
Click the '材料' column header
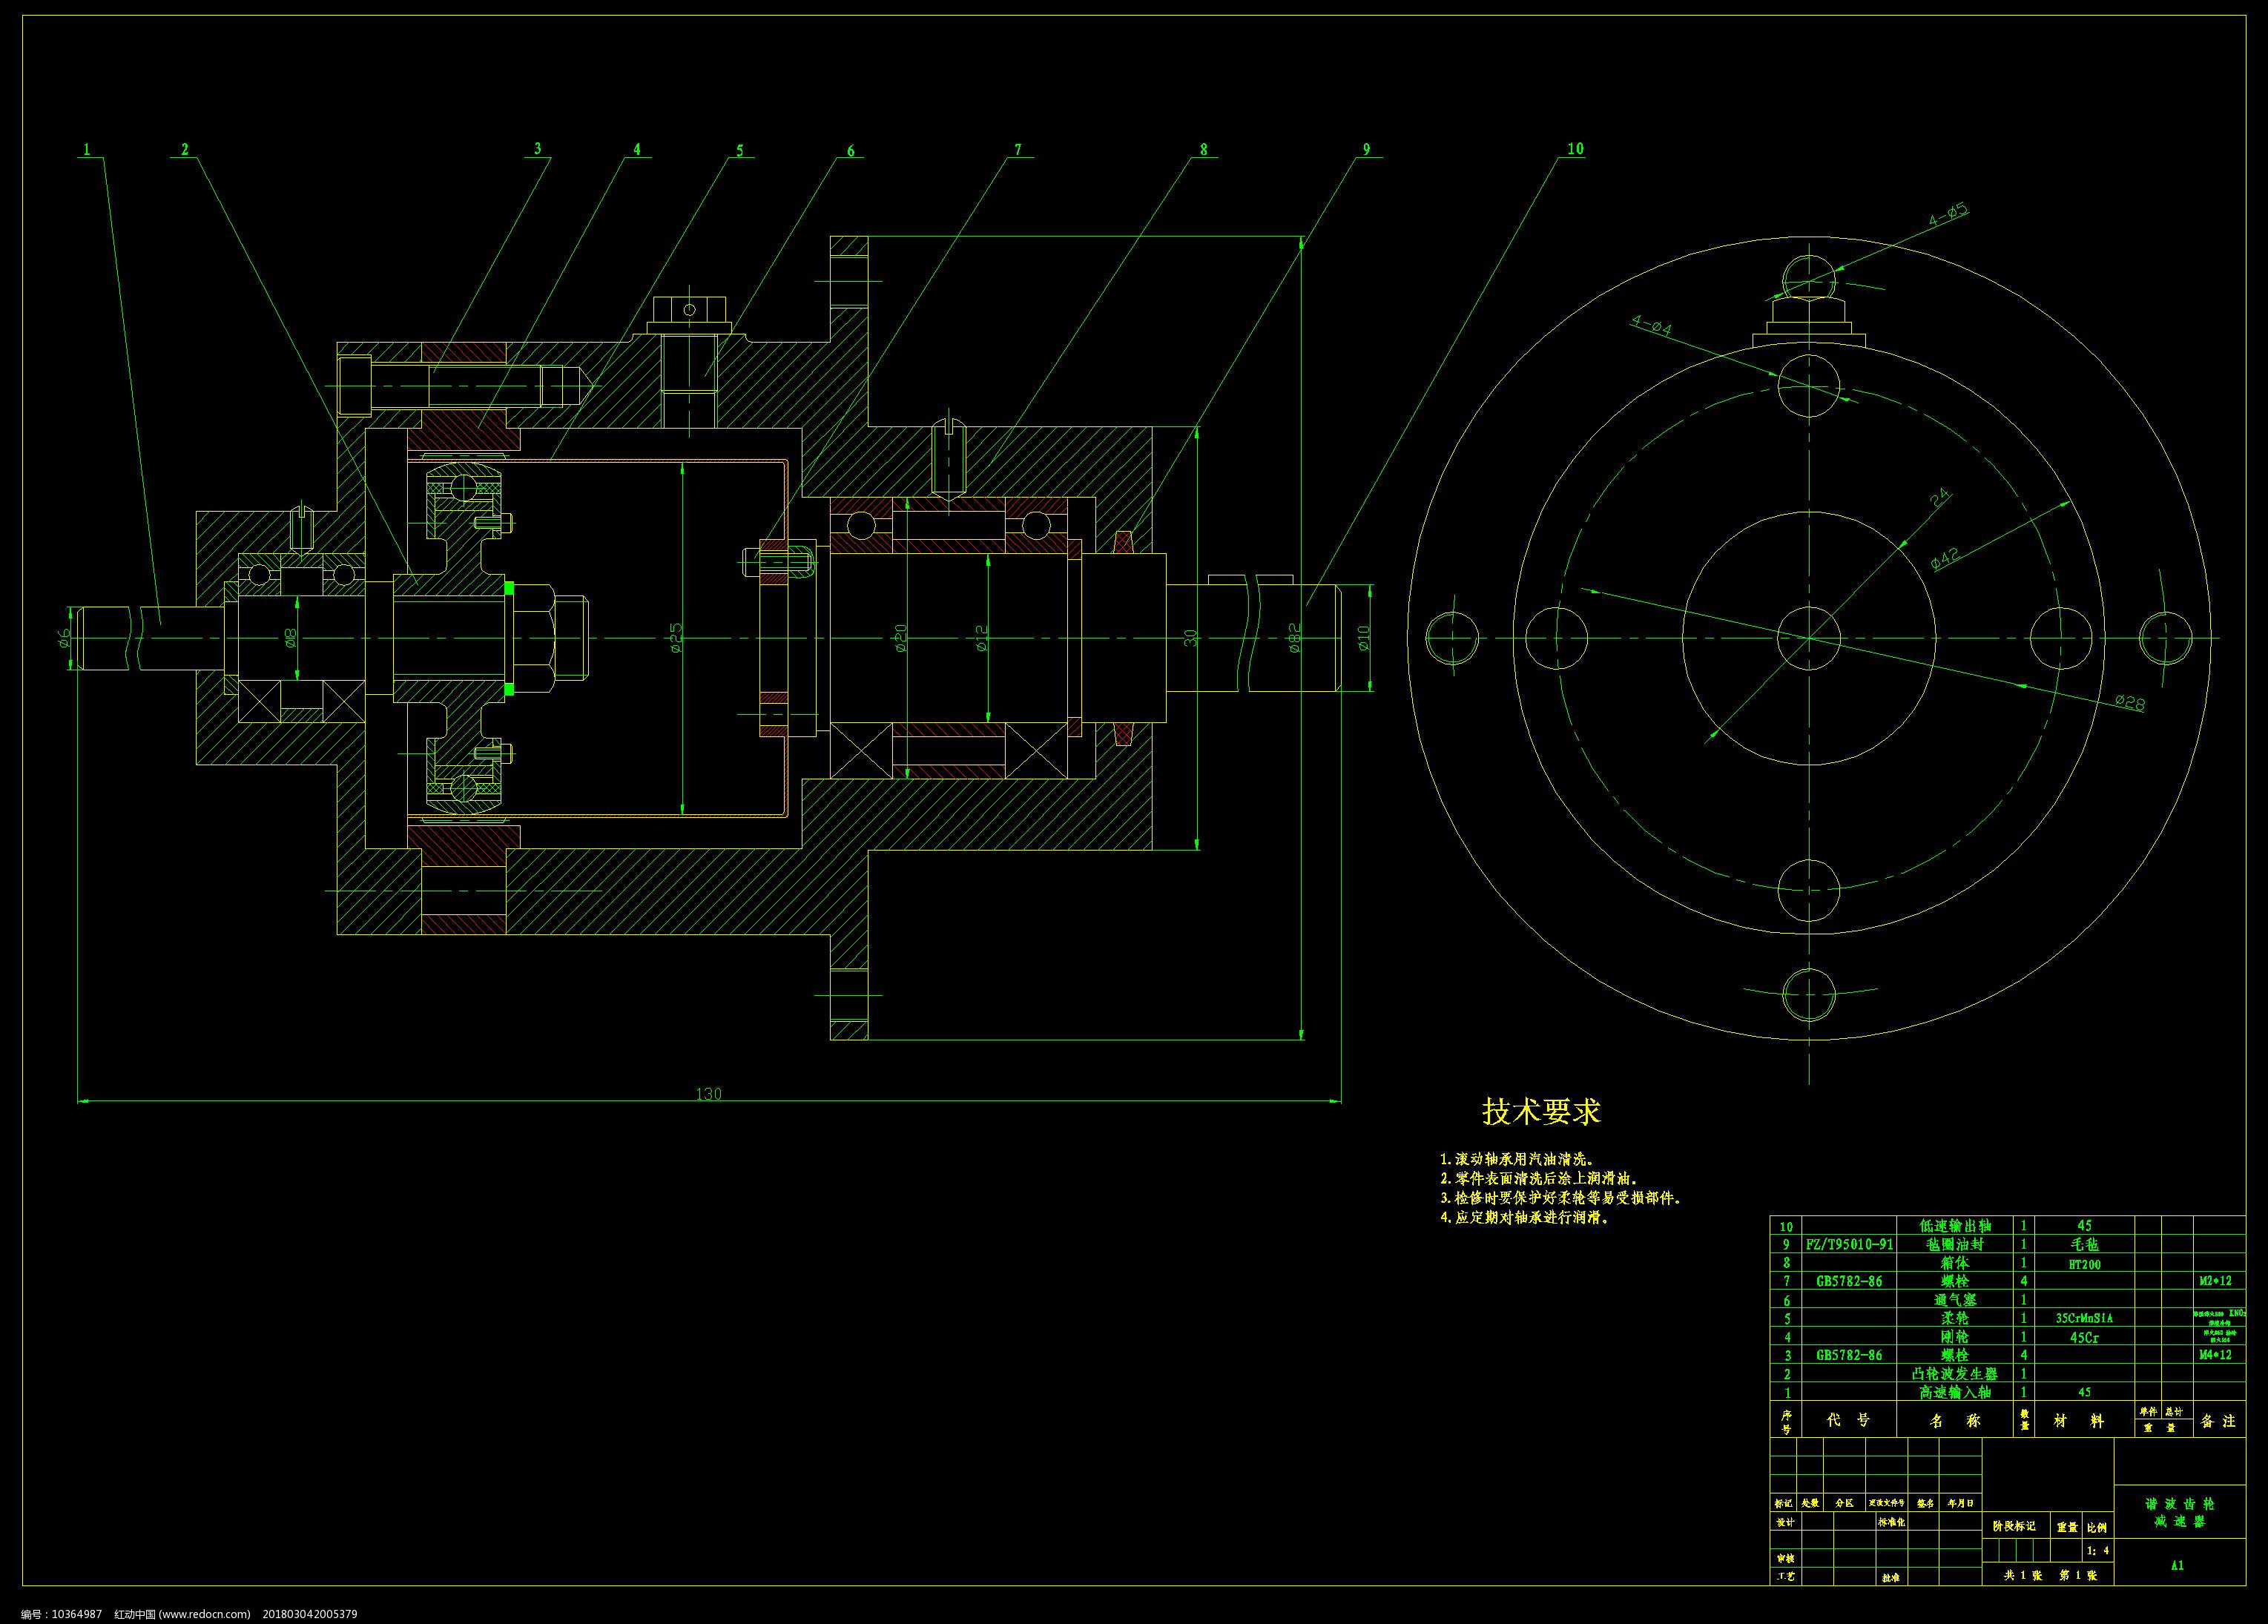click(2084, 1421)
